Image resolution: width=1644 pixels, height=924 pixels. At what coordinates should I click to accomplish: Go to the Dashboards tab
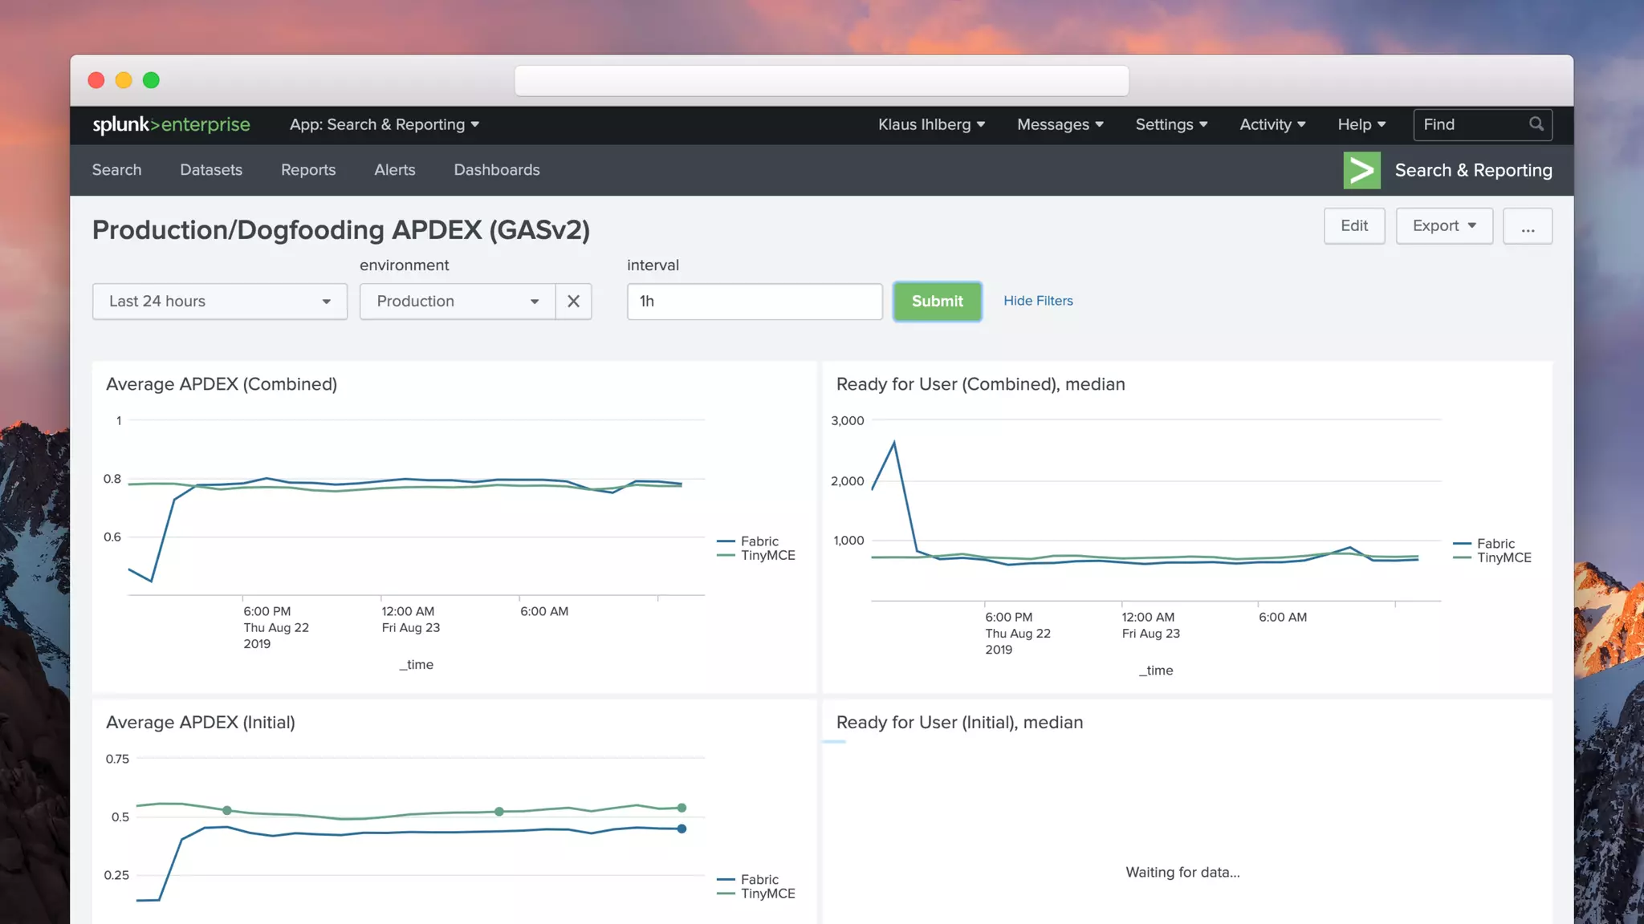tap(496, 170)
